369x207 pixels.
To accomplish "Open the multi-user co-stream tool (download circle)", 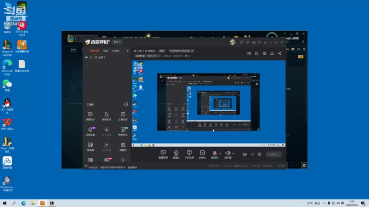I will click(x=107, y=132).
